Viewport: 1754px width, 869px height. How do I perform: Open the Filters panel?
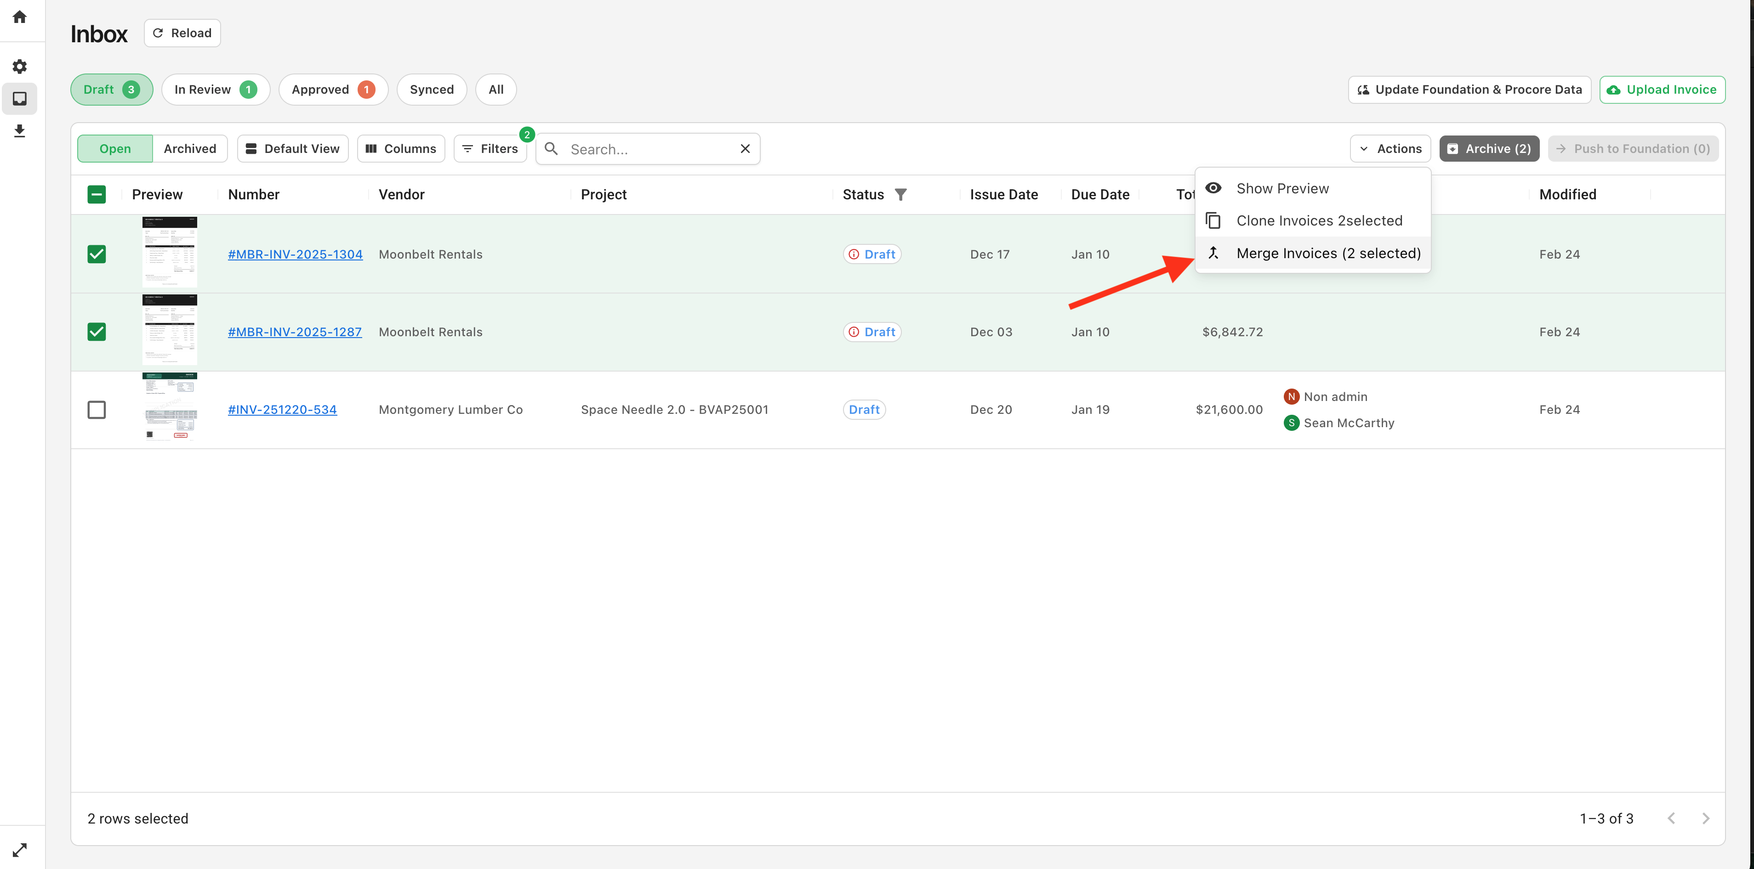[490, 149]
